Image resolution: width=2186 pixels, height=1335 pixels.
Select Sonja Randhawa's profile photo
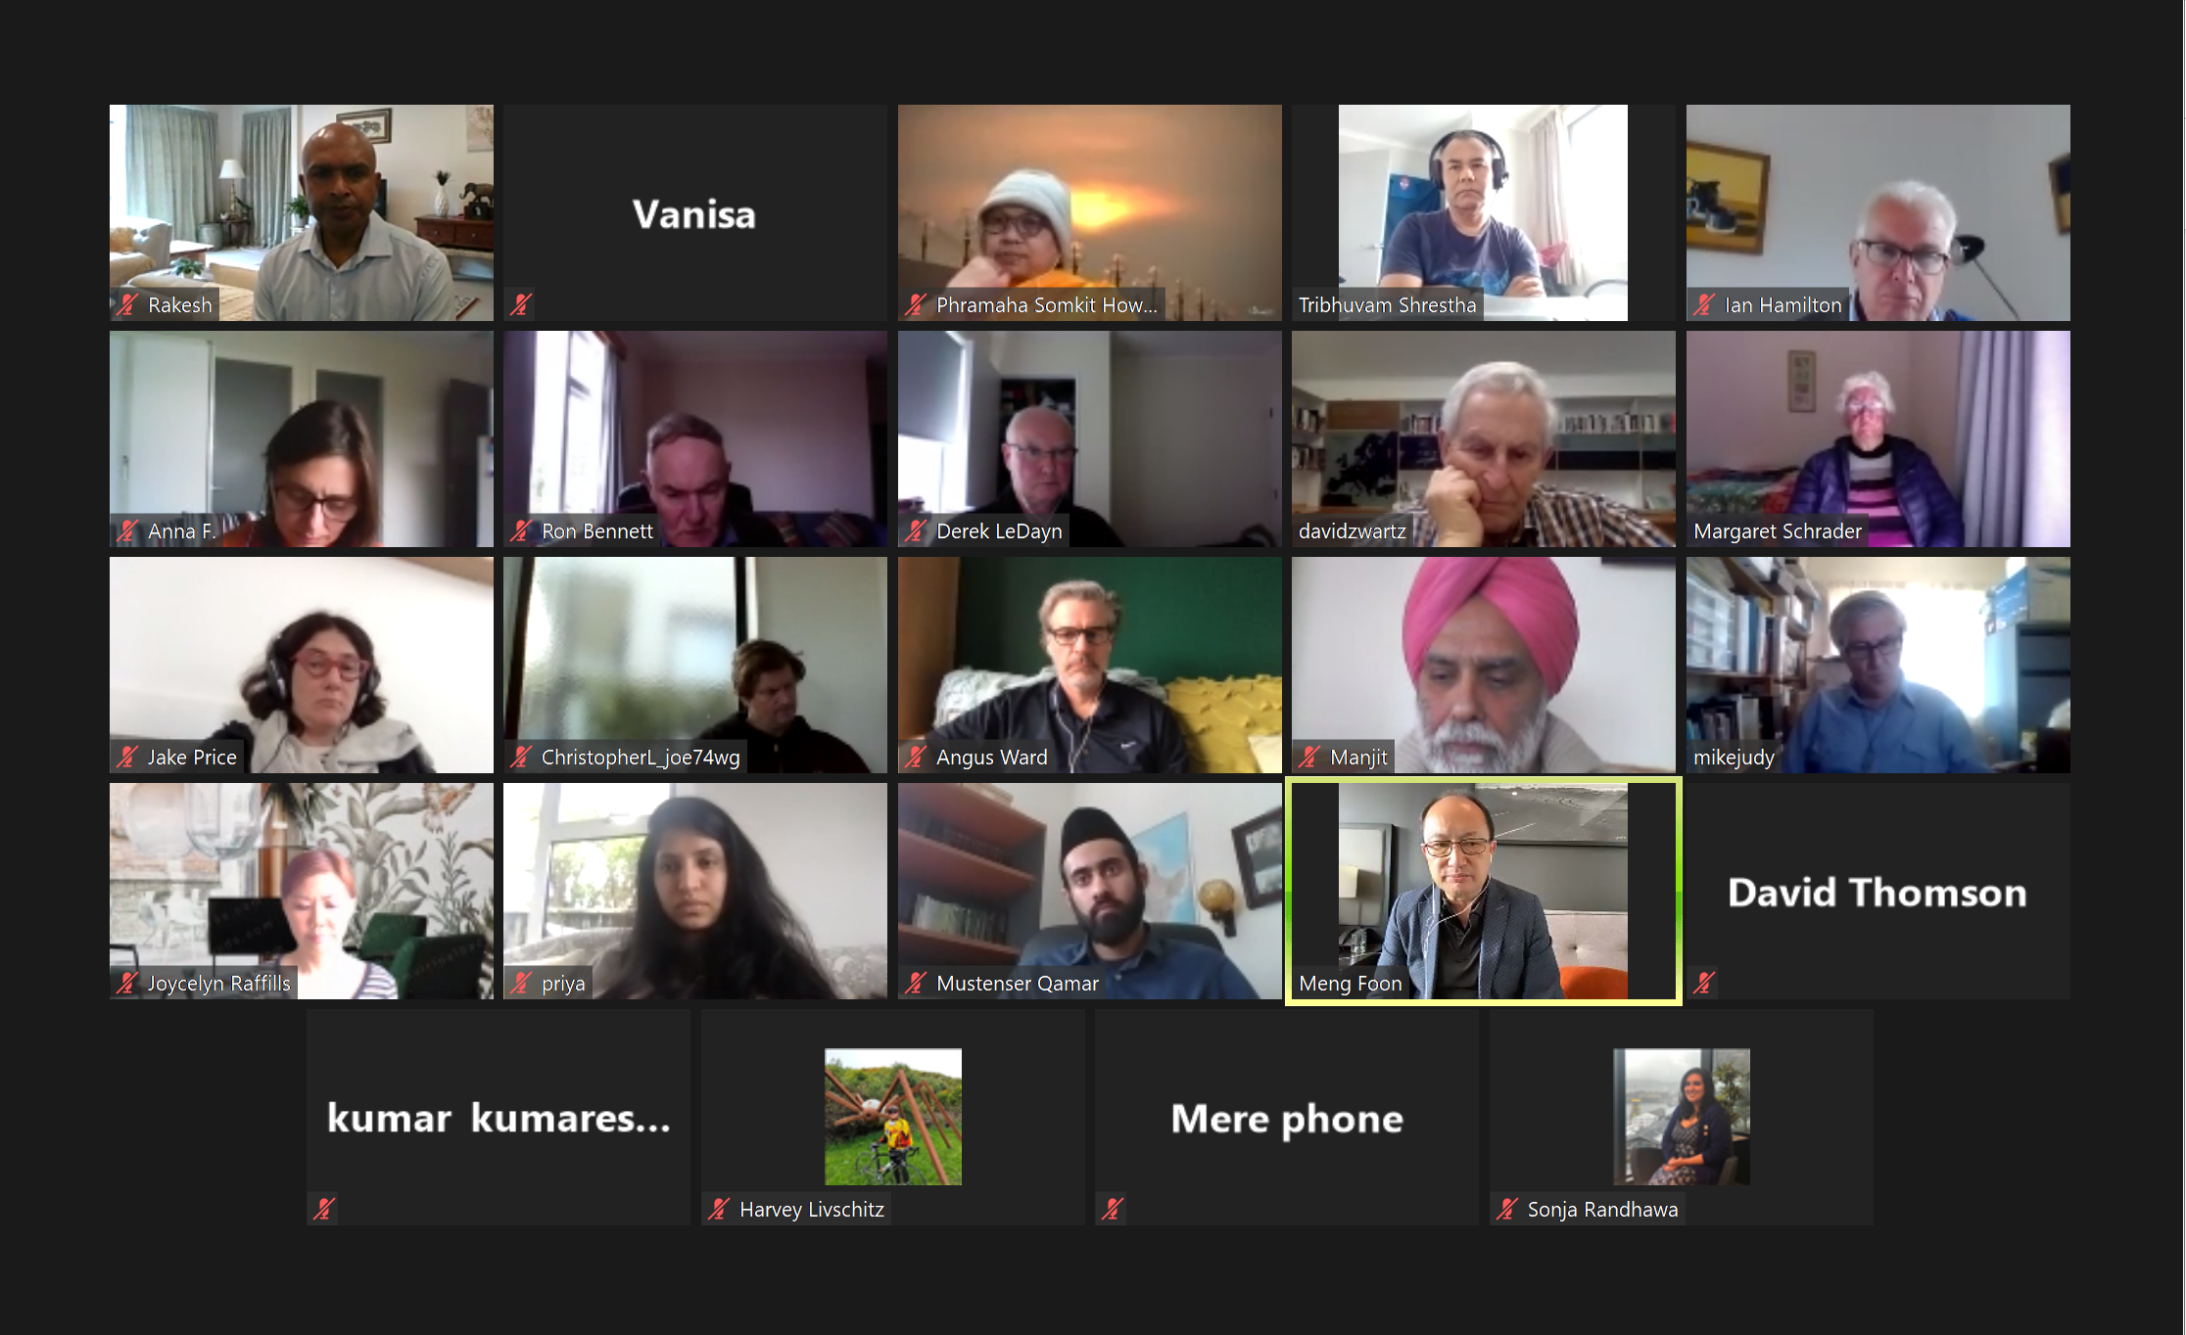click(x=1681, y=1117)
